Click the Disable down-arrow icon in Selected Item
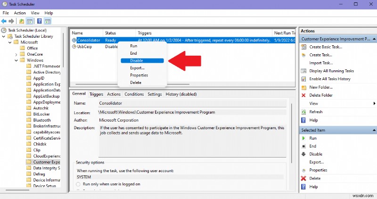The image size is (377, 199). (x=303, y=154)
